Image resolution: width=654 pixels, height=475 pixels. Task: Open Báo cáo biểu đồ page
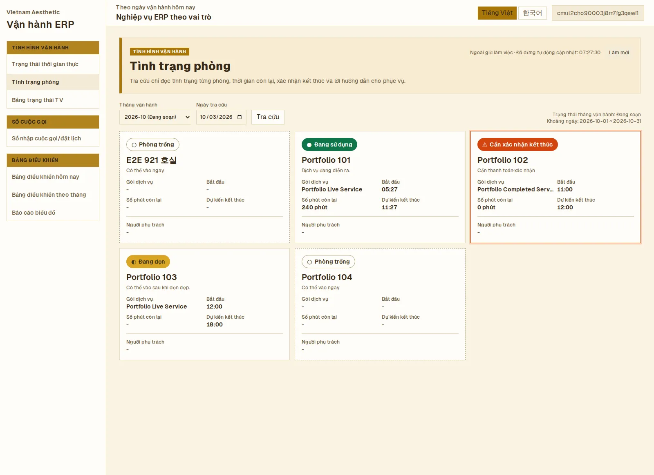(x=53, y=213)
